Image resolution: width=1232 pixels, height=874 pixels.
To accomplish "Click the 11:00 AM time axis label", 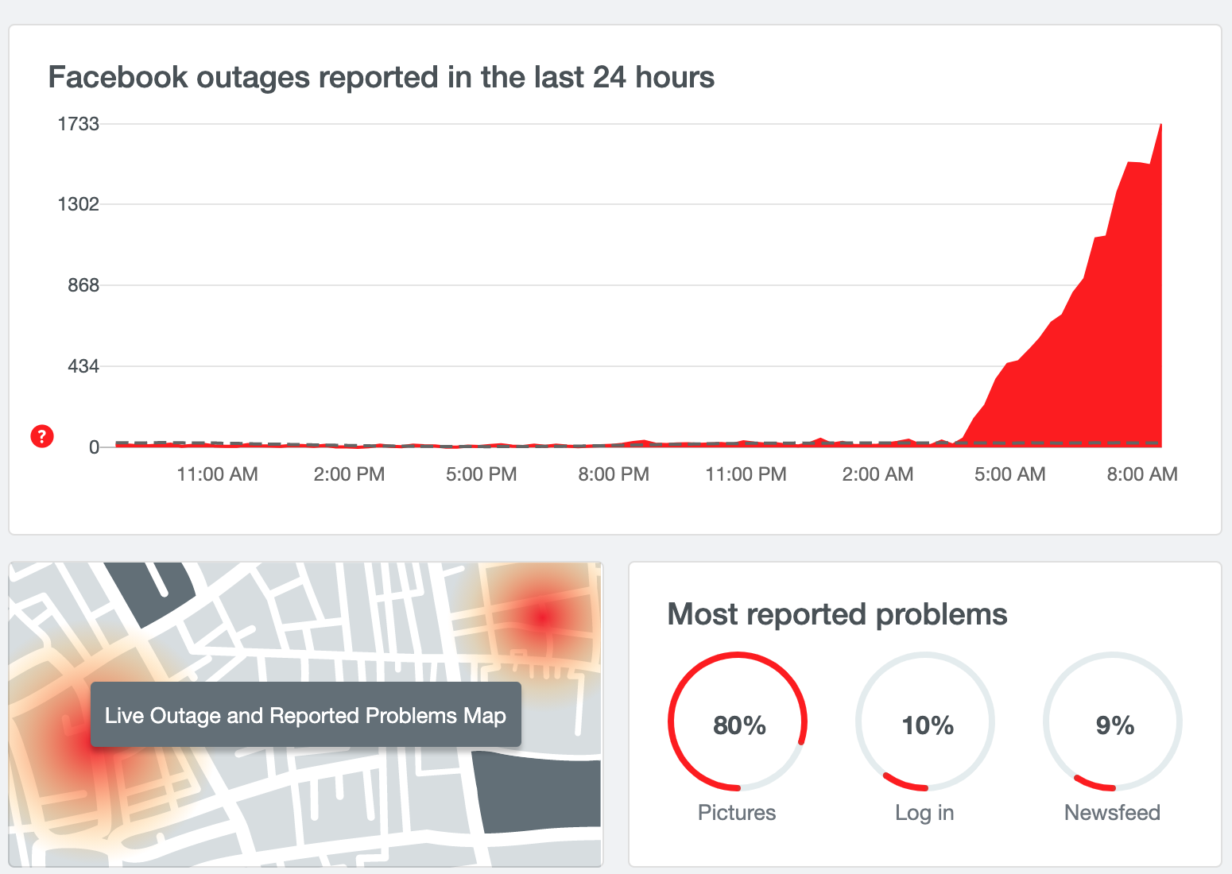I will 217,474.
